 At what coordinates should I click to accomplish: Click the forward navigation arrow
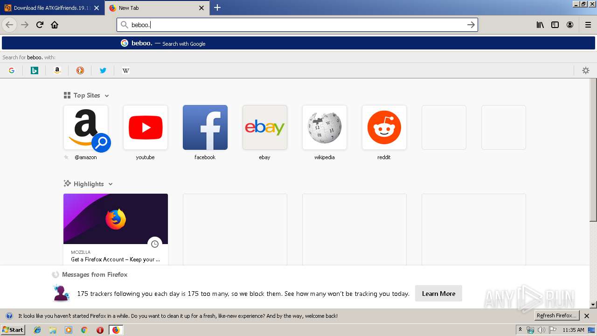click(25, 25)
